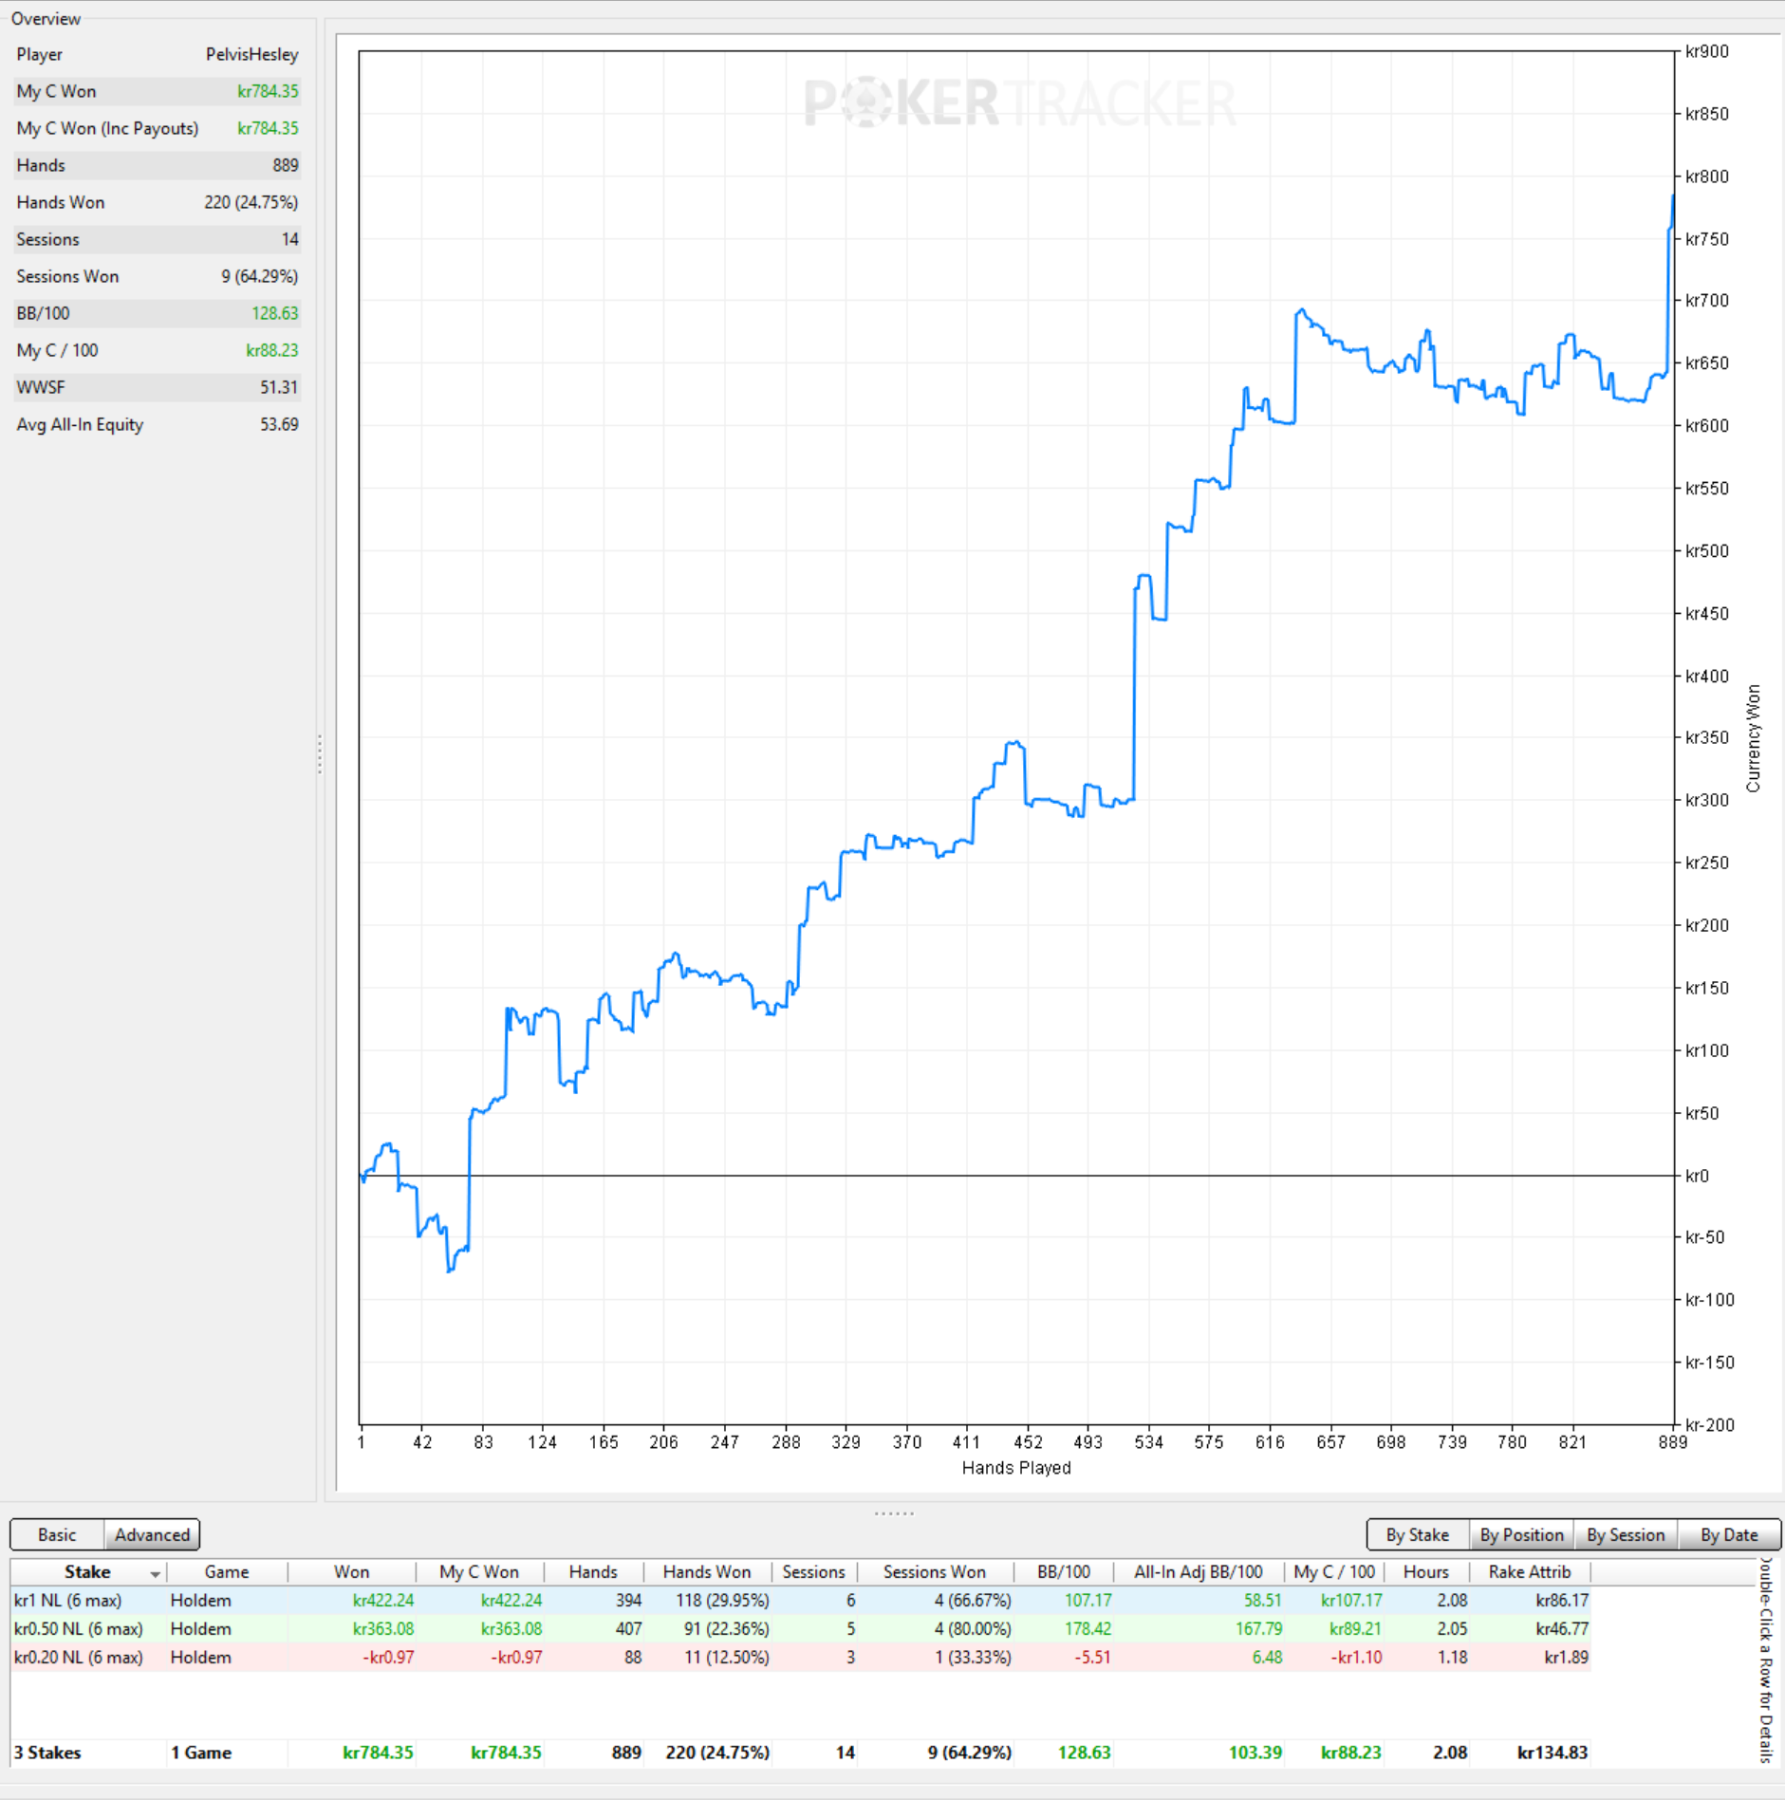Sort by the Rake Attrib column header

(1529, 1572)
